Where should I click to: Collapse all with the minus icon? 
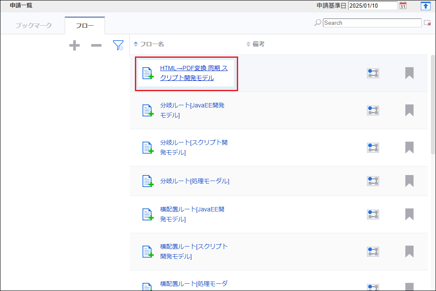coord(96,45)
